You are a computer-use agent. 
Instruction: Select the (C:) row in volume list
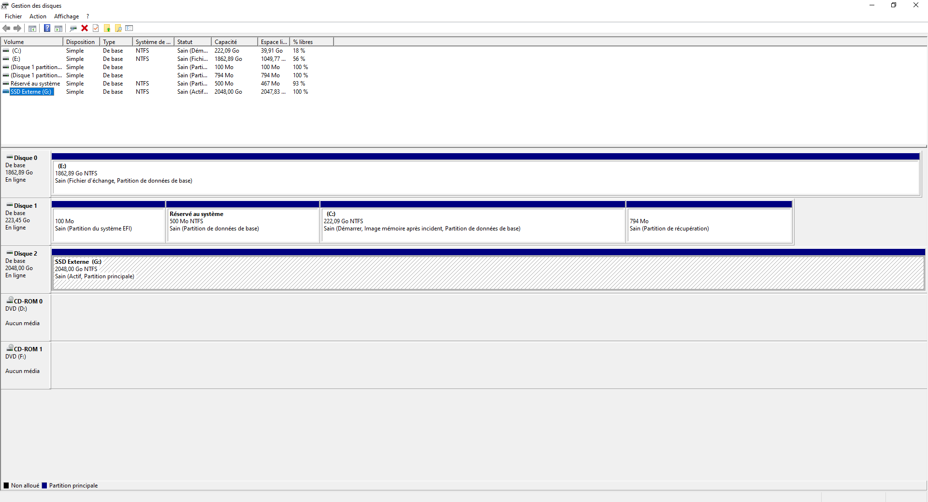pyautogui.click(x=167, y=51)
